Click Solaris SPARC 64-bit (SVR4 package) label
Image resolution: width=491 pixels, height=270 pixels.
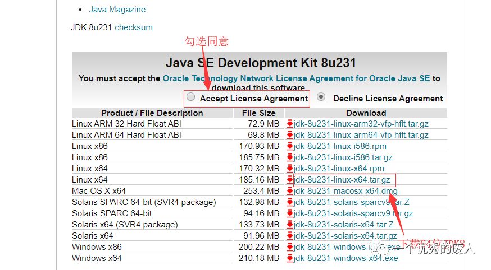(x=144, y=202)
